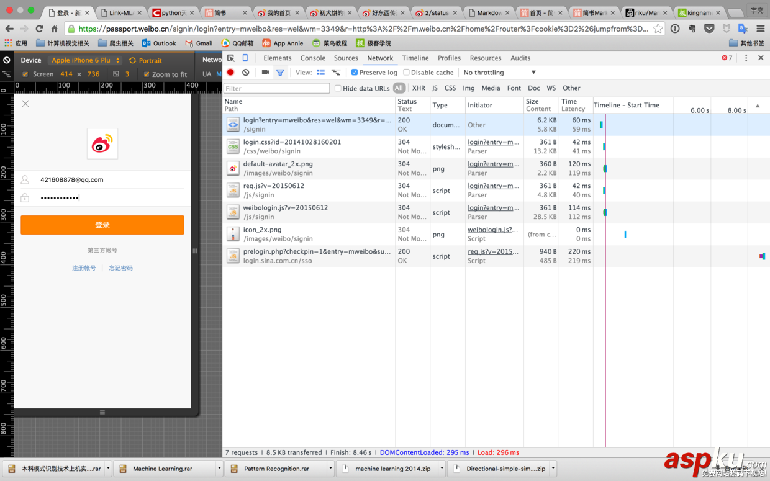Click the browser back arrow
The image size is (770, 481).
(9, 29)
